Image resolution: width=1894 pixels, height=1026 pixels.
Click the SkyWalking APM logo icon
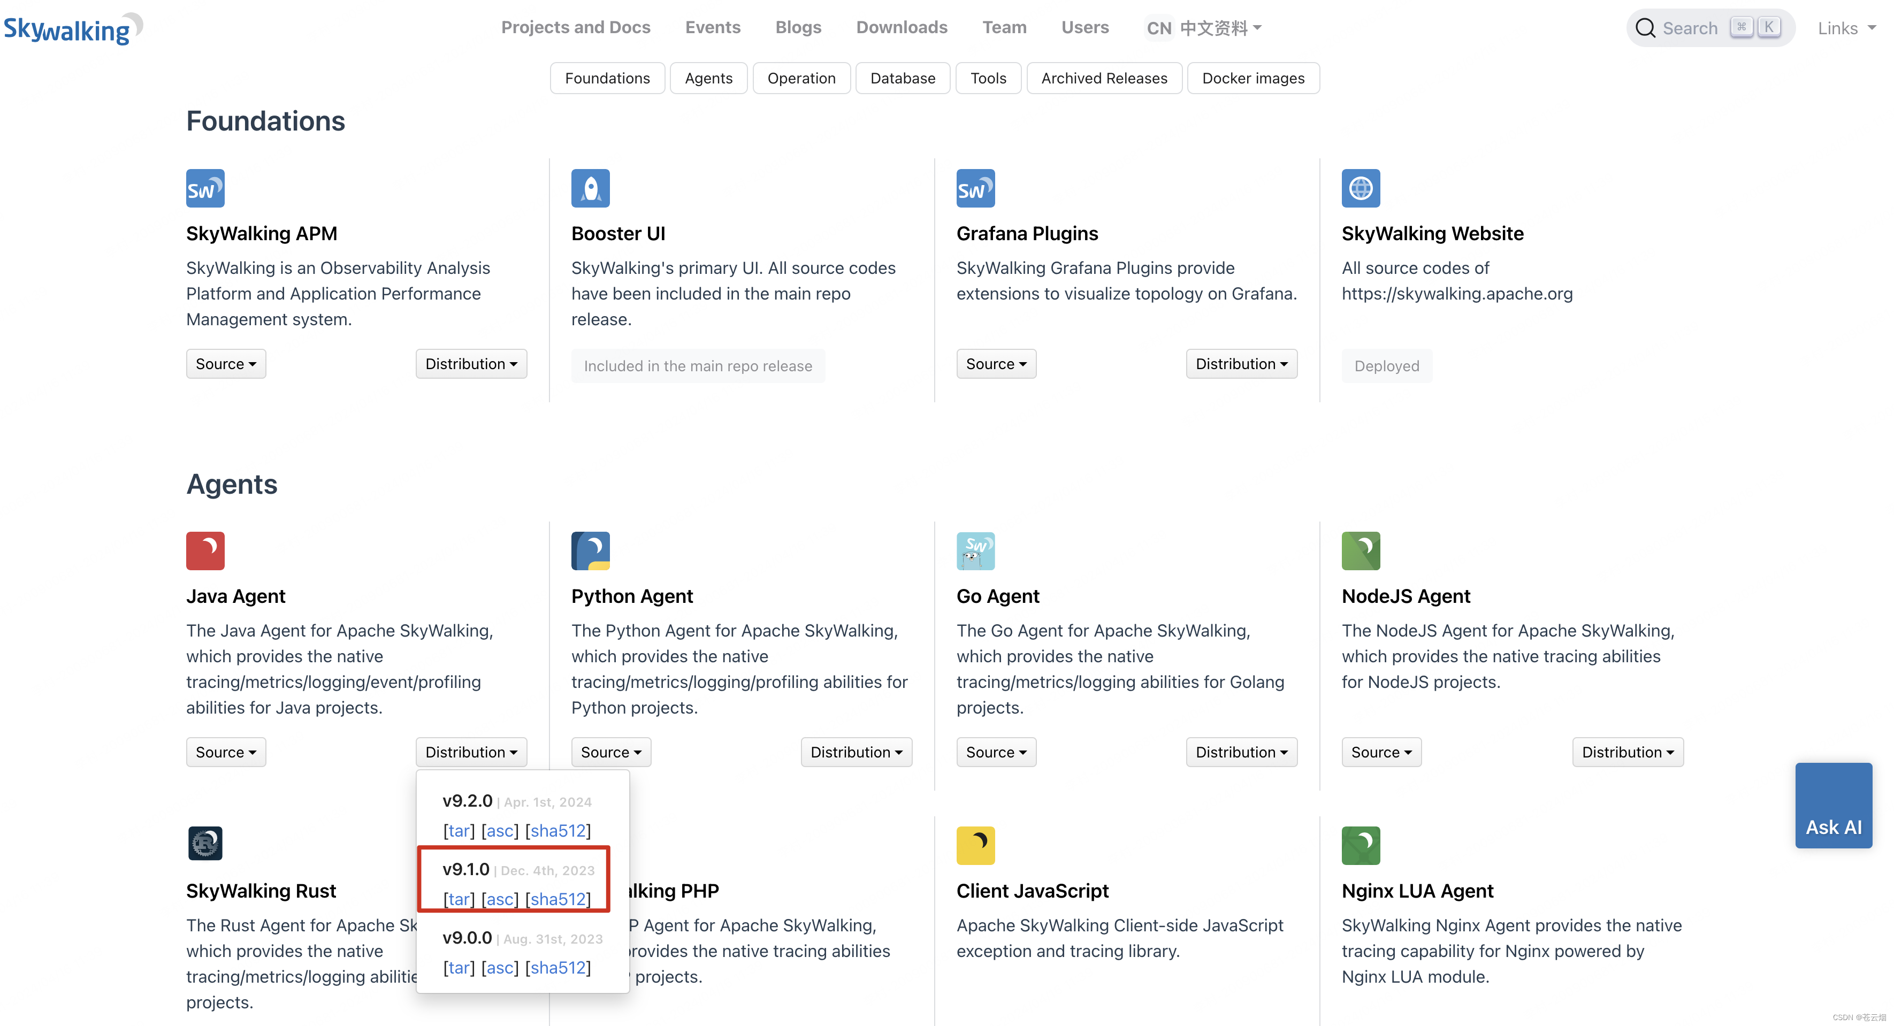click(205, 188)
